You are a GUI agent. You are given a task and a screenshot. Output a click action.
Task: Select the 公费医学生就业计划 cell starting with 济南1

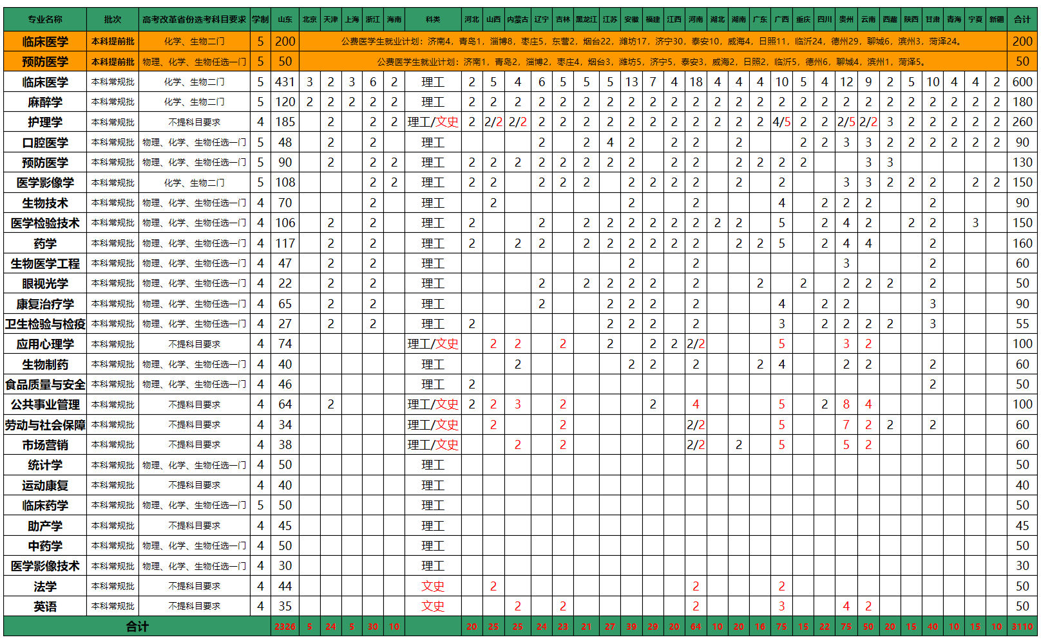(653, 62)
